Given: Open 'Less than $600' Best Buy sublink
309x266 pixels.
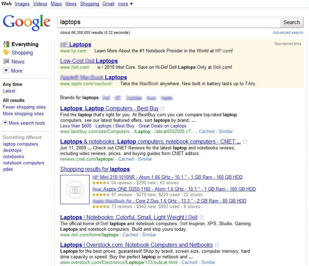Looking at the screenshot, I should [76, 126].
